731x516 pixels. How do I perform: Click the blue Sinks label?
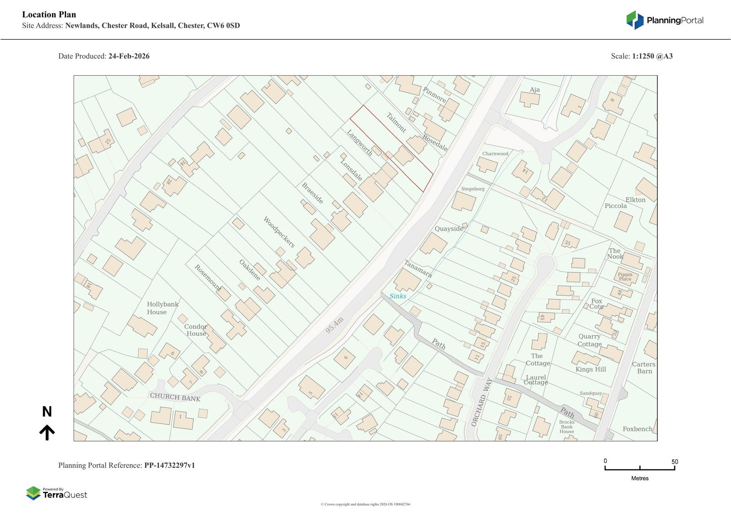pyautogui.click(x=397, y=296)
